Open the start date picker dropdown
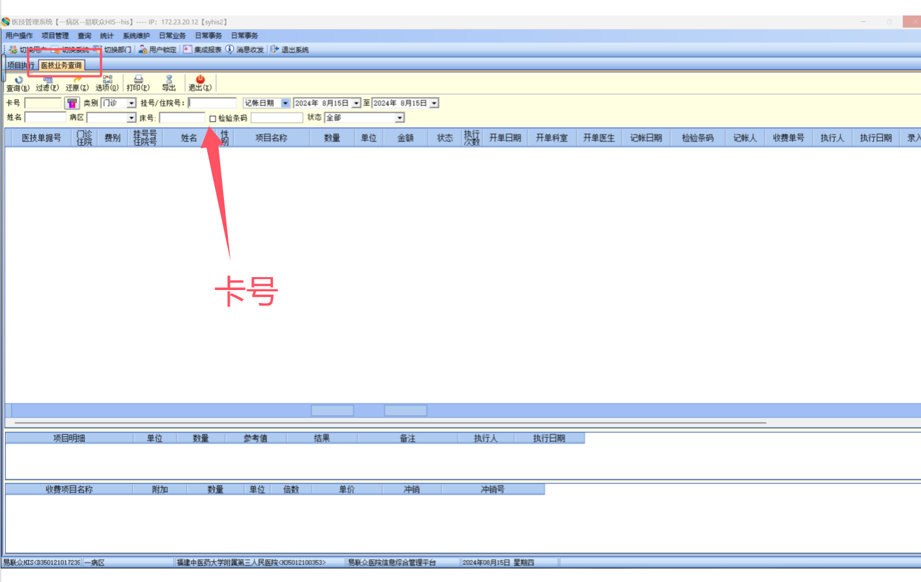This screenshot has width=921, height=582. (356, 103)
